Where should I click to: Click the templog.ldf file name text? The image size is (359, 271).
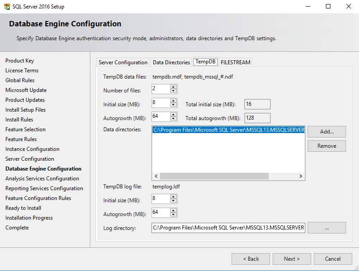pyautogui.click(x=166, y=187)
